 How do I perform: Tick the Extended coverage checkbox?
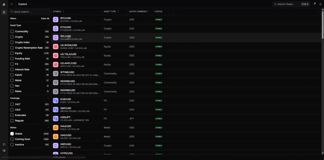tap(12, 115)
